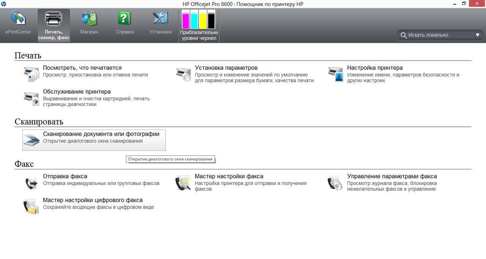Open the Справка help icon

pos(125,18)
